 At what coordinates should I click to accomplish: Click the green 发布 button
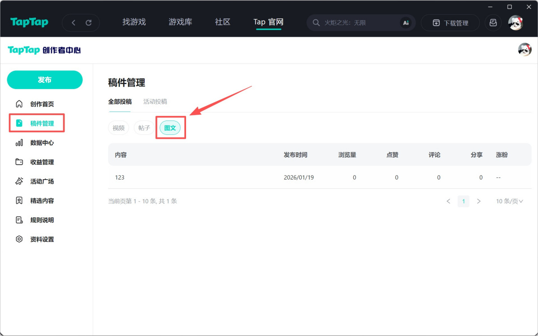click(45, 80)
